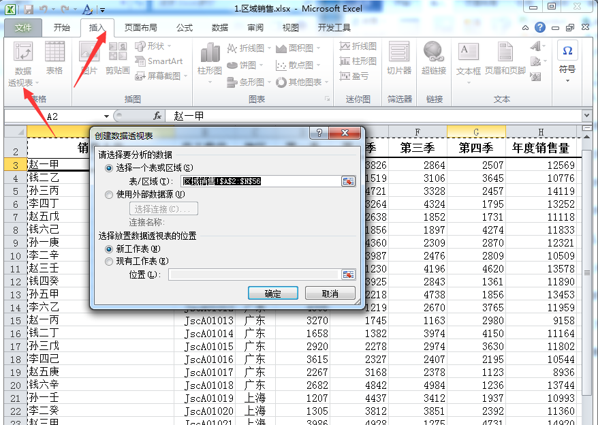The image size is (598, 425).
Task: Choose 新工作表 radio option
Action: (x=109, y=249)
